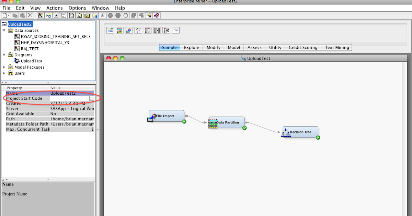Switch to the Credit Scoring tab
This screenshot has width=412, height=216.
pyautogui.click(x=302, y=47)
